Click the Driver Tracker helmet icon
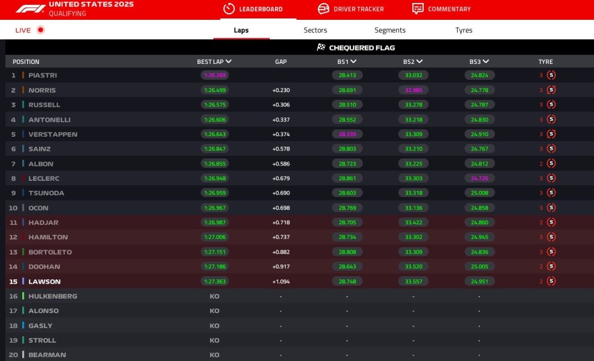594x361 pixels. coord(323,9)
